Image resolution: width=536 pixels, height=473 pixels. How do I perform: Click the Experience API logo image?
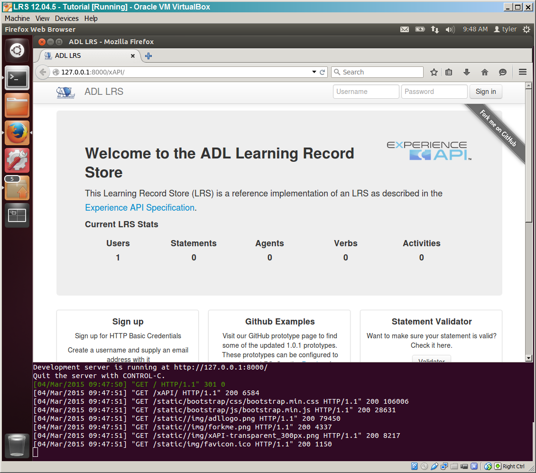[x=429, y=150]
